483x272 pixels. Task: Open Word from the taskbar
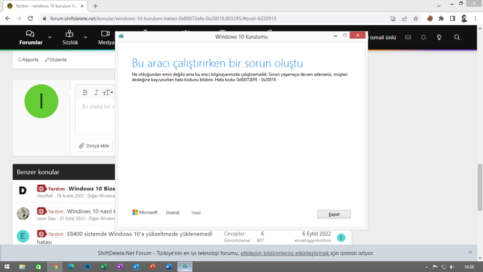[x=169, y=267]
